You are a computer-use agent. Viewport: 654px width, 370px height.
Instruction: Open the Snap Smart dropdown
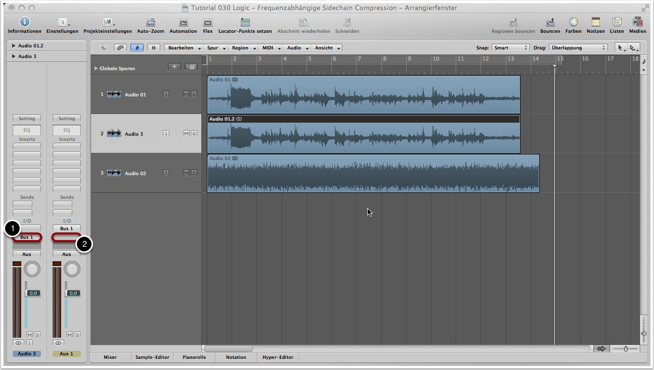[x=511, y=48]
